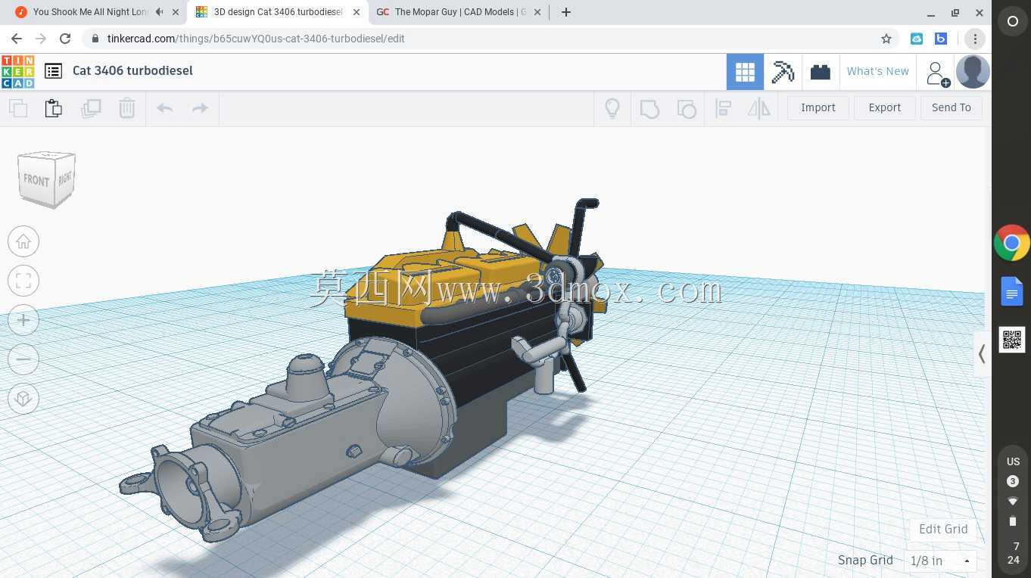Toggle show all lightbulb icon

[612, 108]
